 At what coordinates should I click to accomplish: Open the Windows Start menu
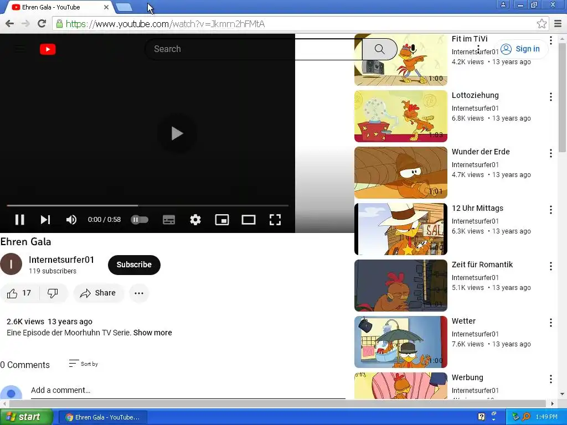[25, 417]
